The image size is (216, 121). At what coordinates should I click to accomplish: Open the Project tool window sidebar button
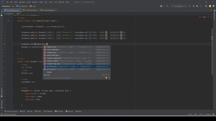tap(1, 13)
